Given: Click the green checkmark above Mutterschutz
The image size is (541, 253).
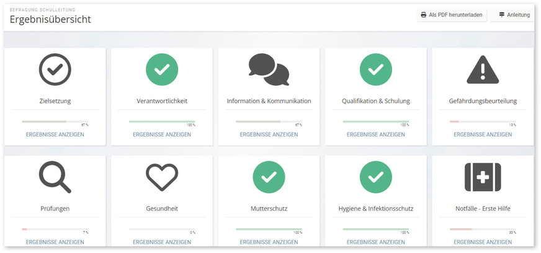Looking at the screenshot, I should tap(269, 177).
